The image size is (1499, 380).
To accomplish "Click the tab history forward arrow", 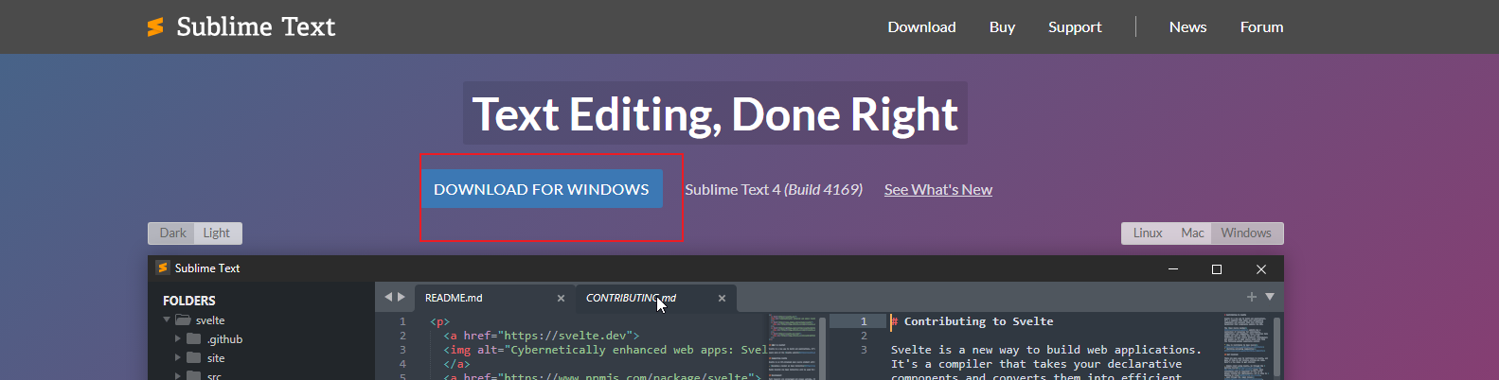I will pos(402,297).
